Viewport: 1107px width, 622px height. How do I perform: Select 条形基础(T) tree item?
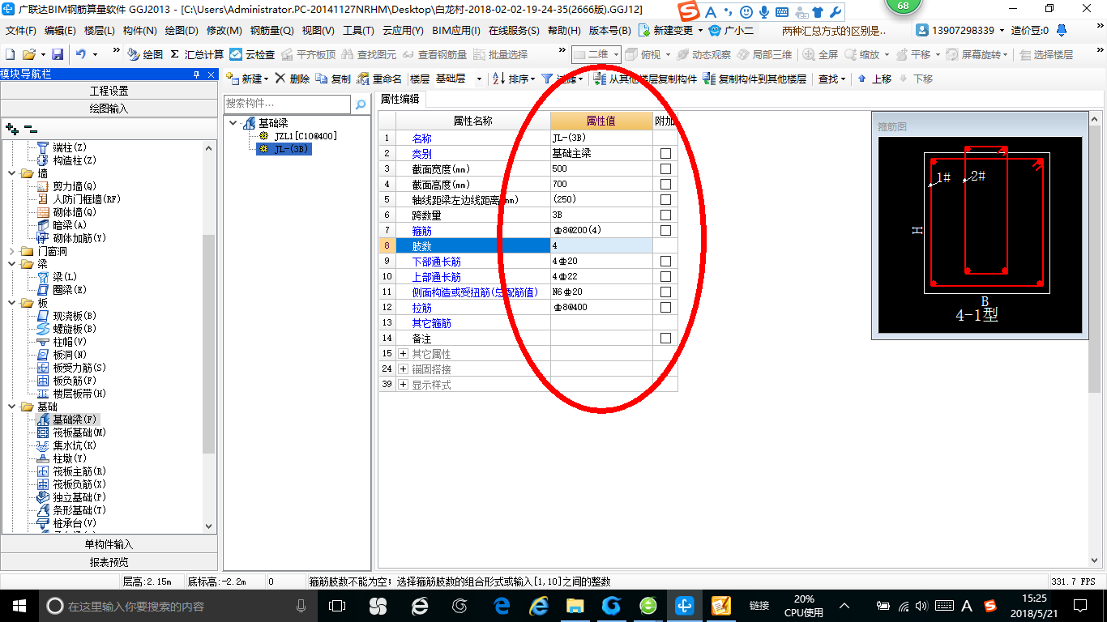[79, 510]
